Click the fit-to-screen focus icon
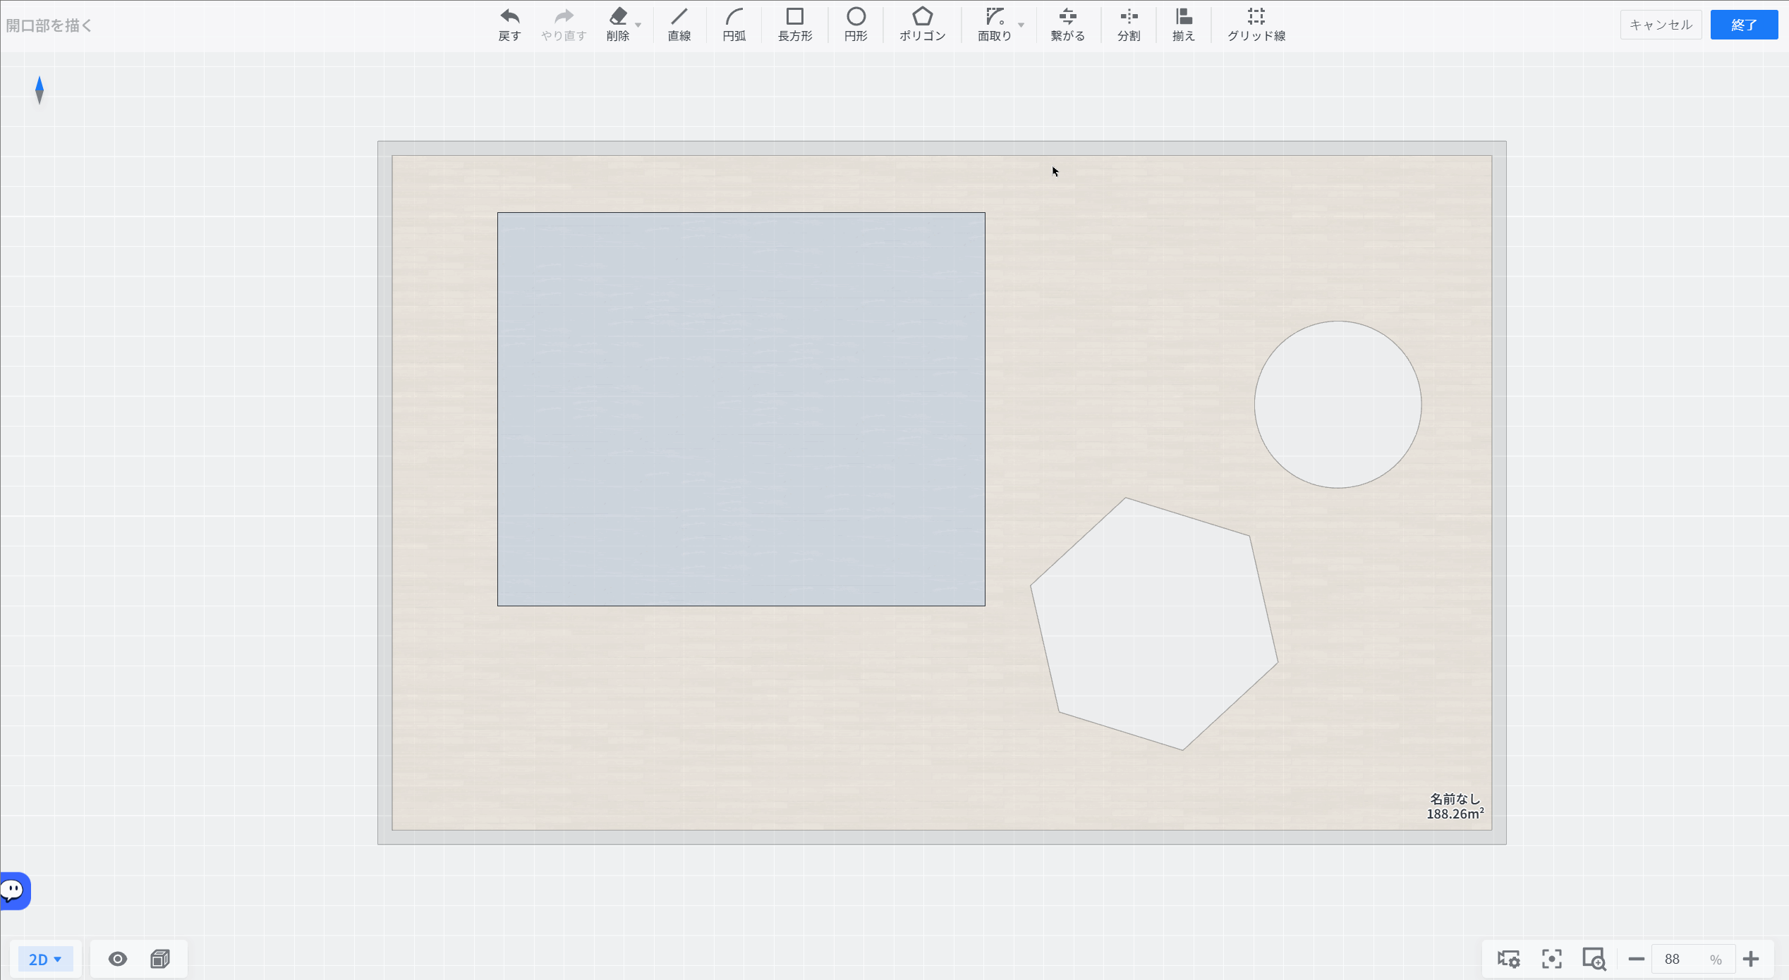Screen dimensions: 1789x980 pyautogui.click(x=1552, y=959)
